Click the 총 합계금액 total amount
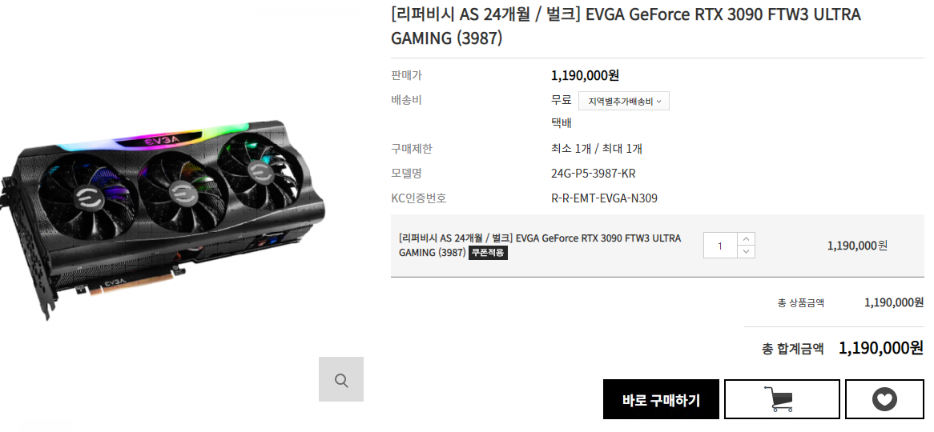 pos(880,347)
